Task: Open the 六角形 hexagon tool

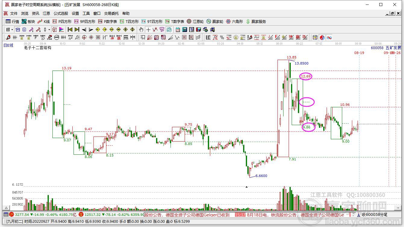Action: point(234,21)
